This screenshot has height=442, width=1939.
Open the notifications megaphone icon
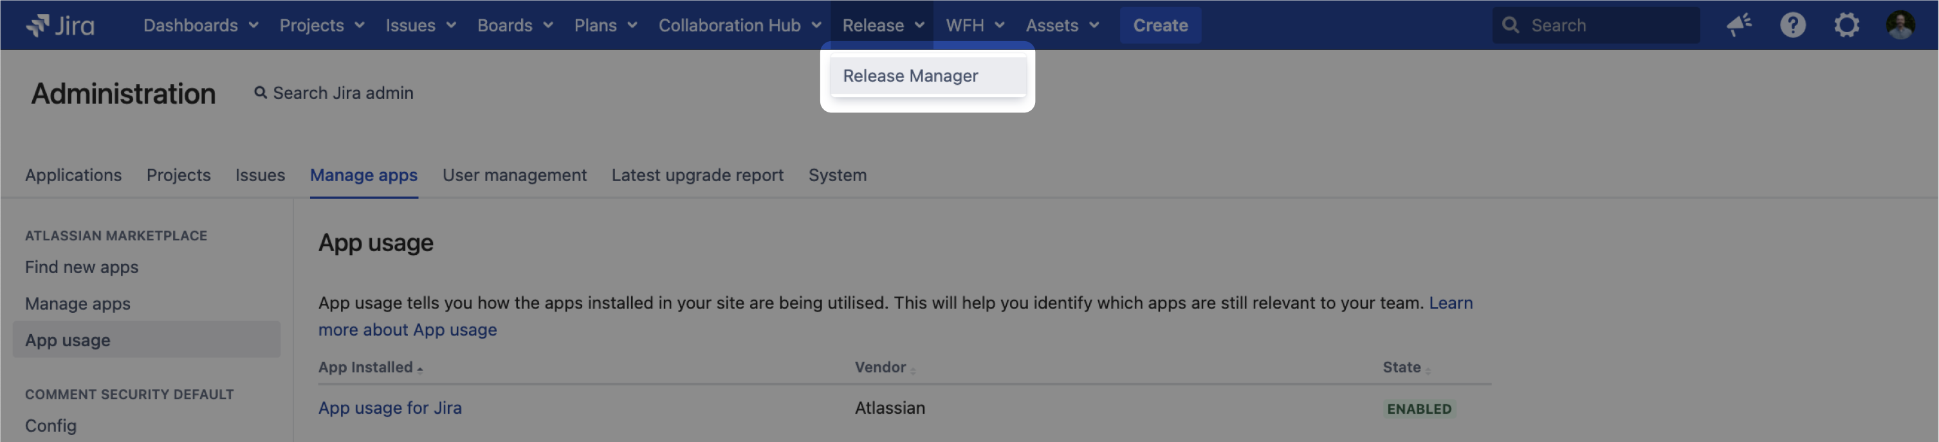(x=1739, y=26)
